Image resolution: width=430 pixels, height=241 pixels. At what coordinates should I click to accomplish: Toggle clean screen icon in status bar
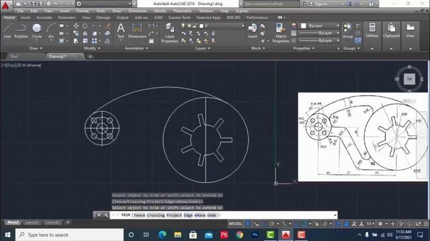419,224
